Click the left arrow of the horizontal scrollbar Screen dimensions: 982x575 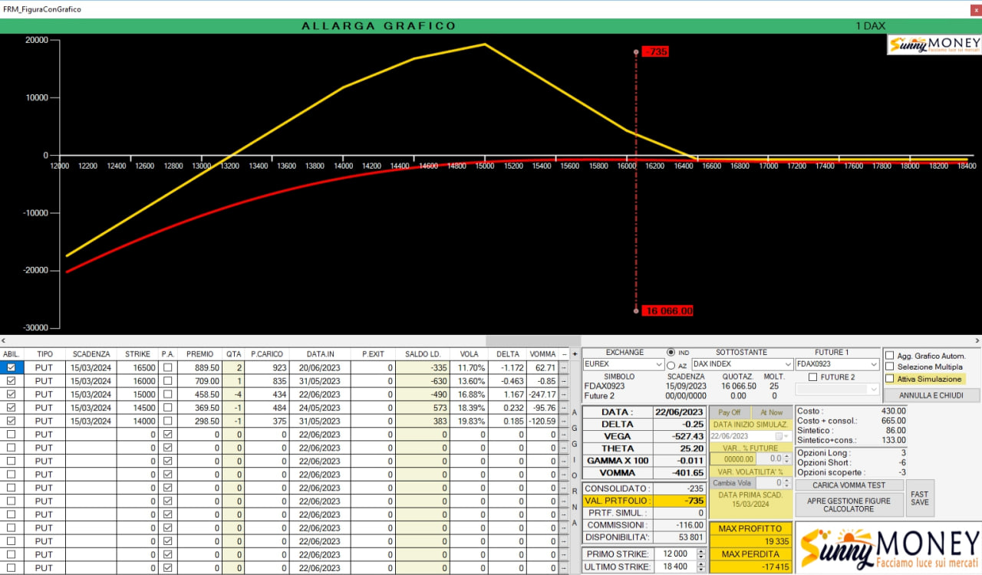(4, 340)
